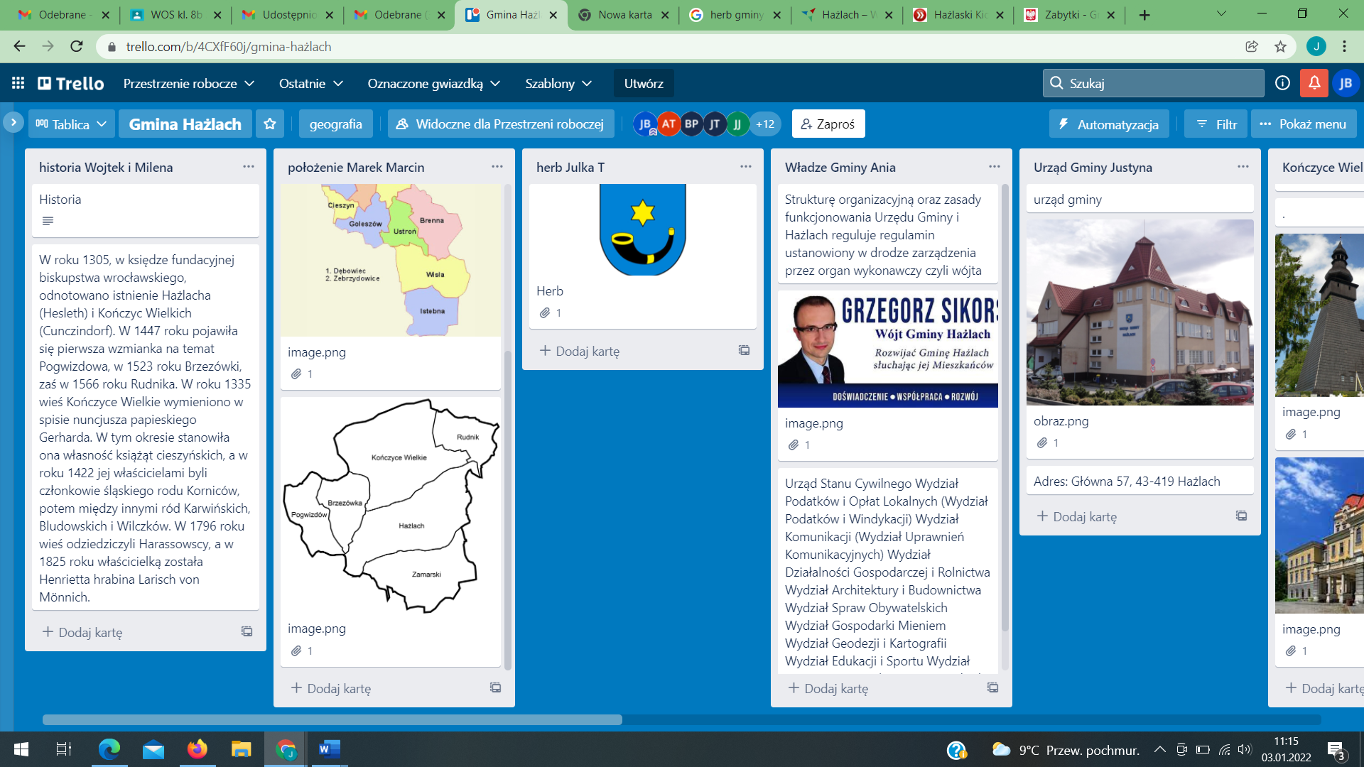The width and height of the screenshot is (1364, 767).
Task: Switch to the Nowa karta tab
Action: (x=624, y=15)
